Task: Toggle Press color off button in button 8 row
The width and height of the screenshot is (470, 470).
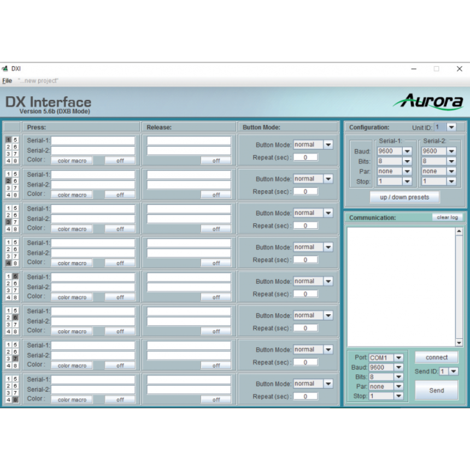Action: 120,400
